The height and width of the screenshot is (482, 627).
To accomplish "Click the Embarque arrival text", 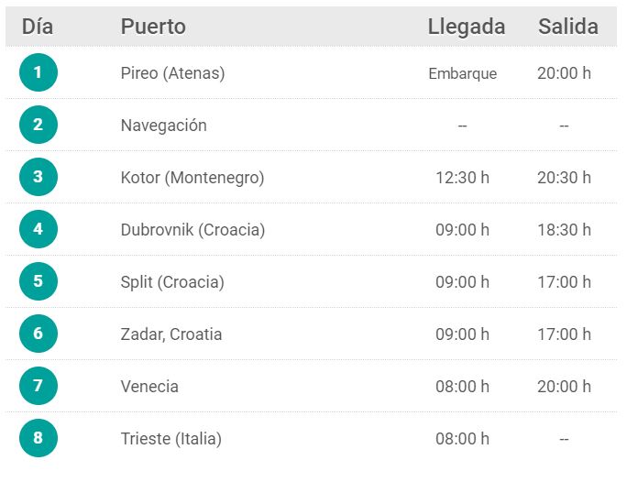I will point(463,73).
